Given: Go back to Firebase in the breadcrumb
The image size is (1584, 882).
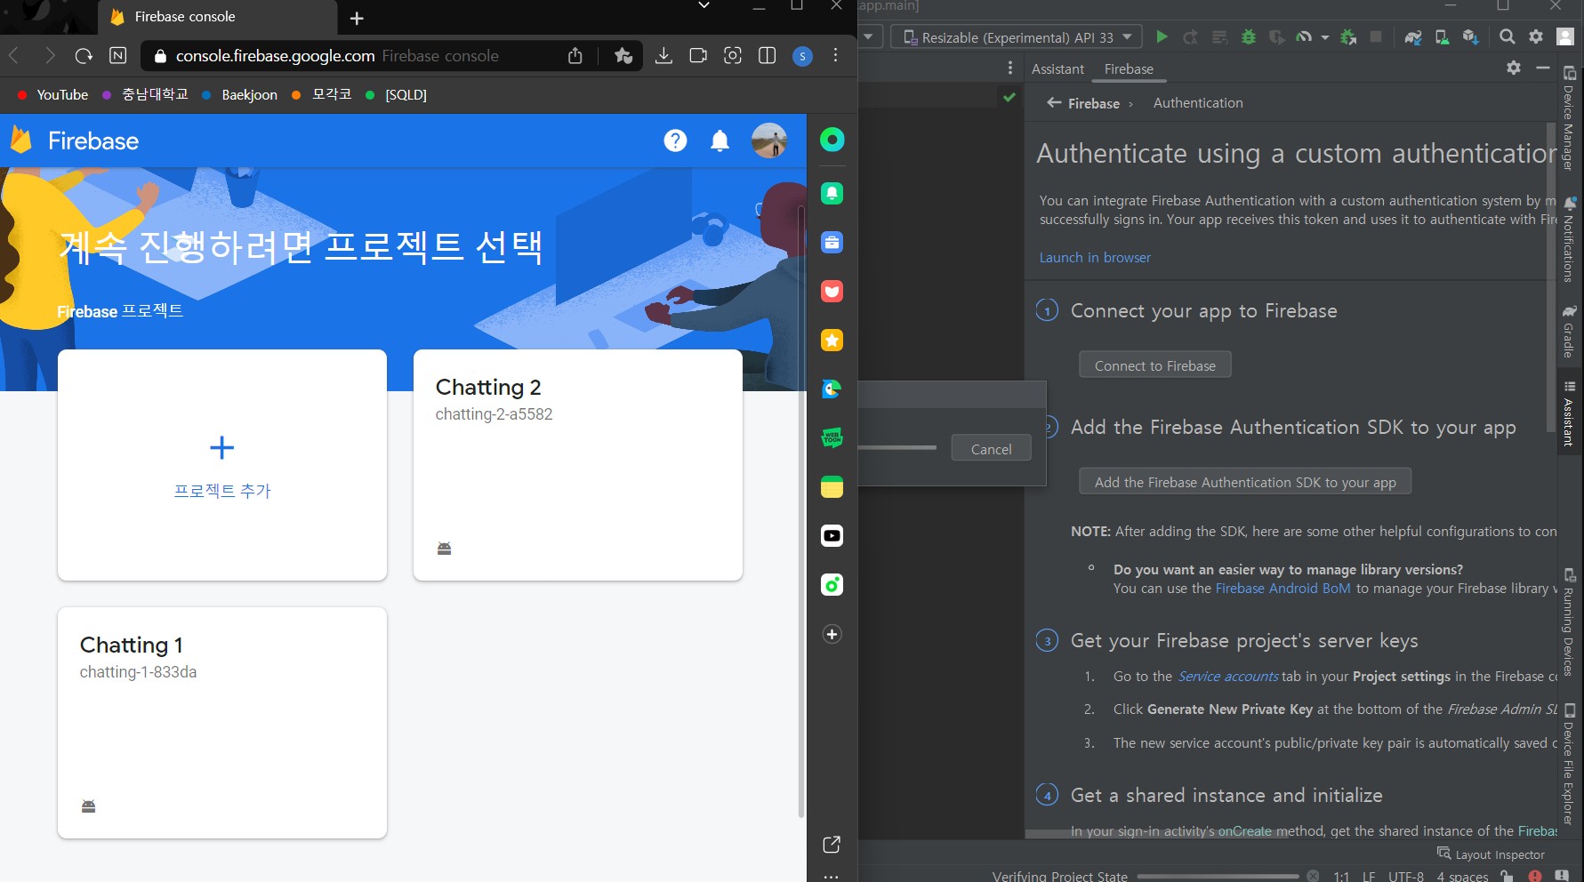Looking at the screenshot, I should pyautogui.click(x=1083, y=103).
